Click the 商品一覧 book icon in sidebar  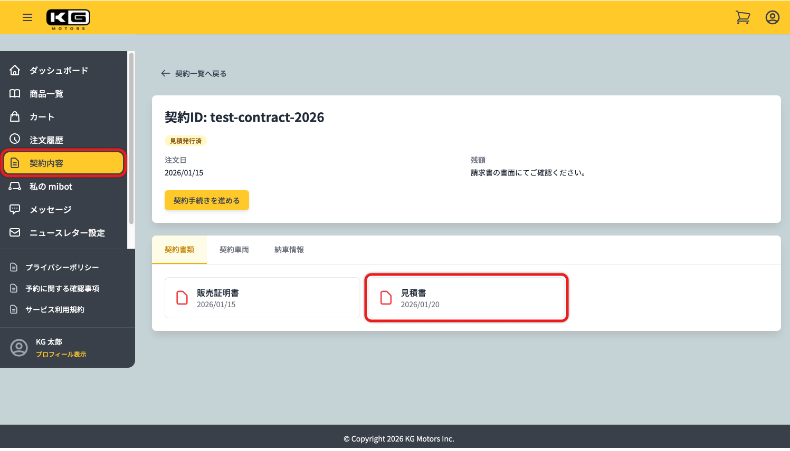(x=15, y=93)
